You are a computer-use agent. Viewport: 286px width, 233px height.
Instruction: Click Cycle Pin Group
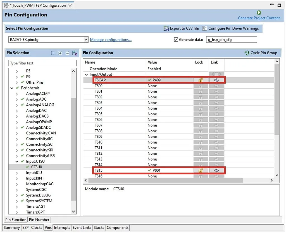click(x=261, y=53)
